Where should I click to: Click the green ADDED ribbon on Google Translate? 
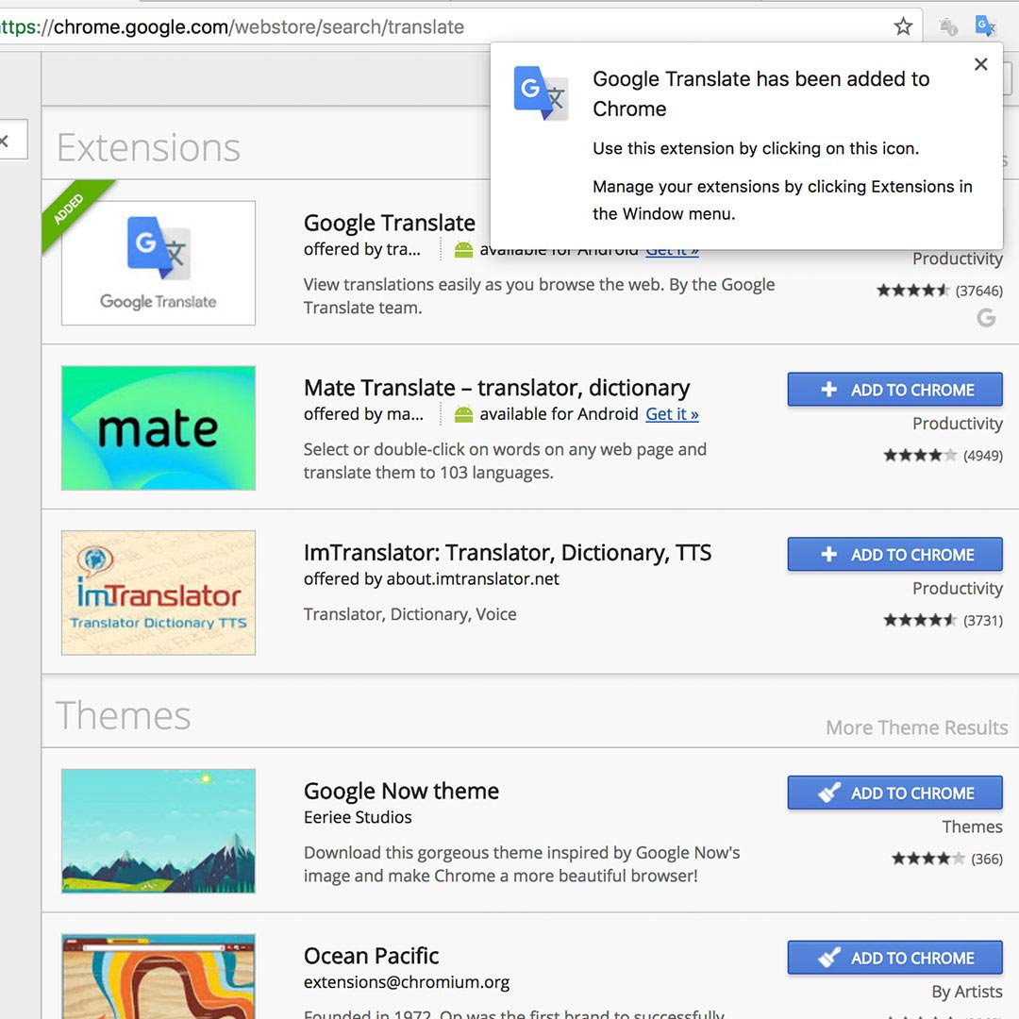click(x=73, y=211)
